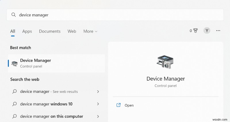The image size is (230, 122).
Task: Select 'device manager - See web results' suggestion
Action: [56, 91]
